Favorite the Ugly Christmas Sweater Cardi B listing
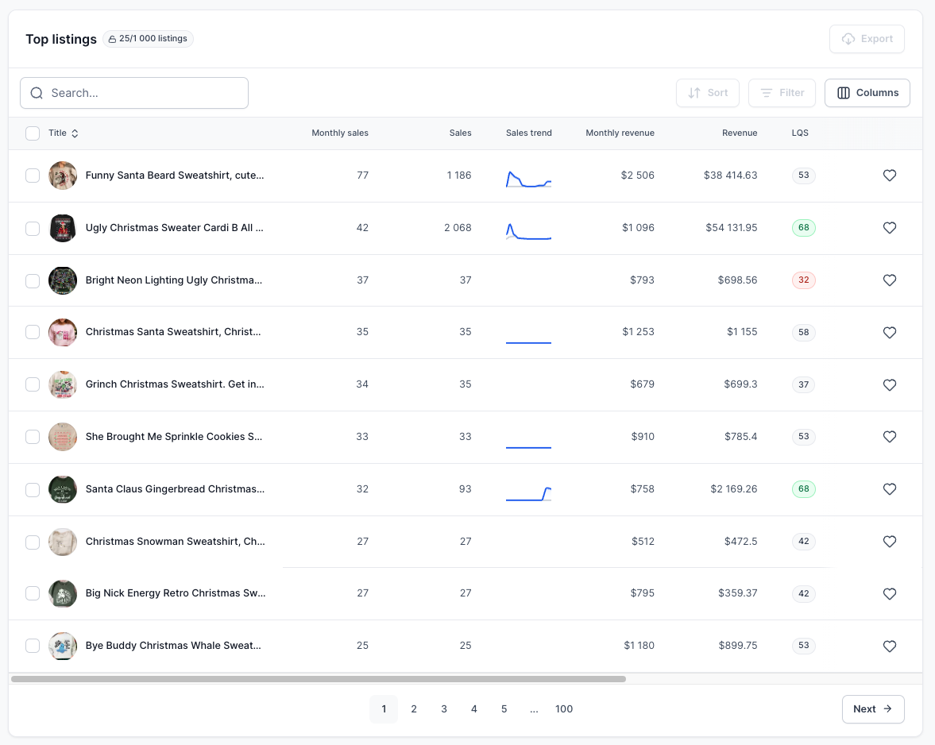This screenshot has width=935, height=745. click(890, 228)
